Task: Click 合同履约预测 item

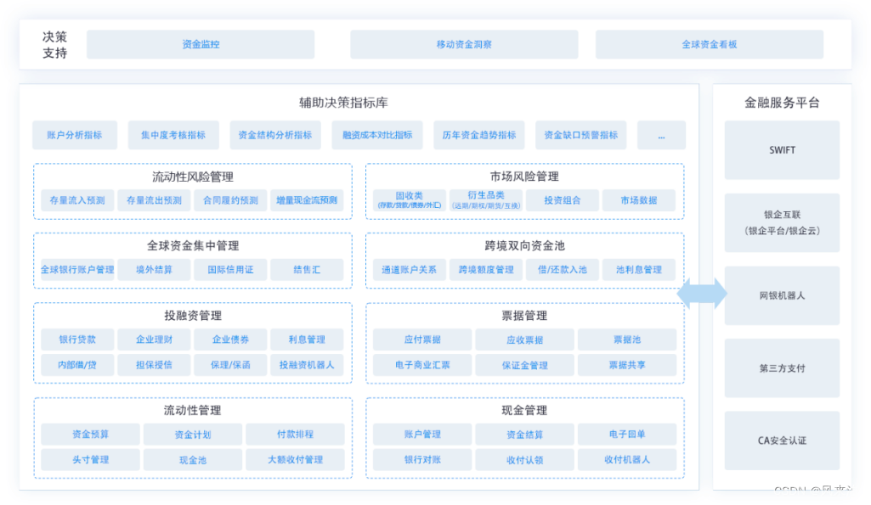Action: 230,200
